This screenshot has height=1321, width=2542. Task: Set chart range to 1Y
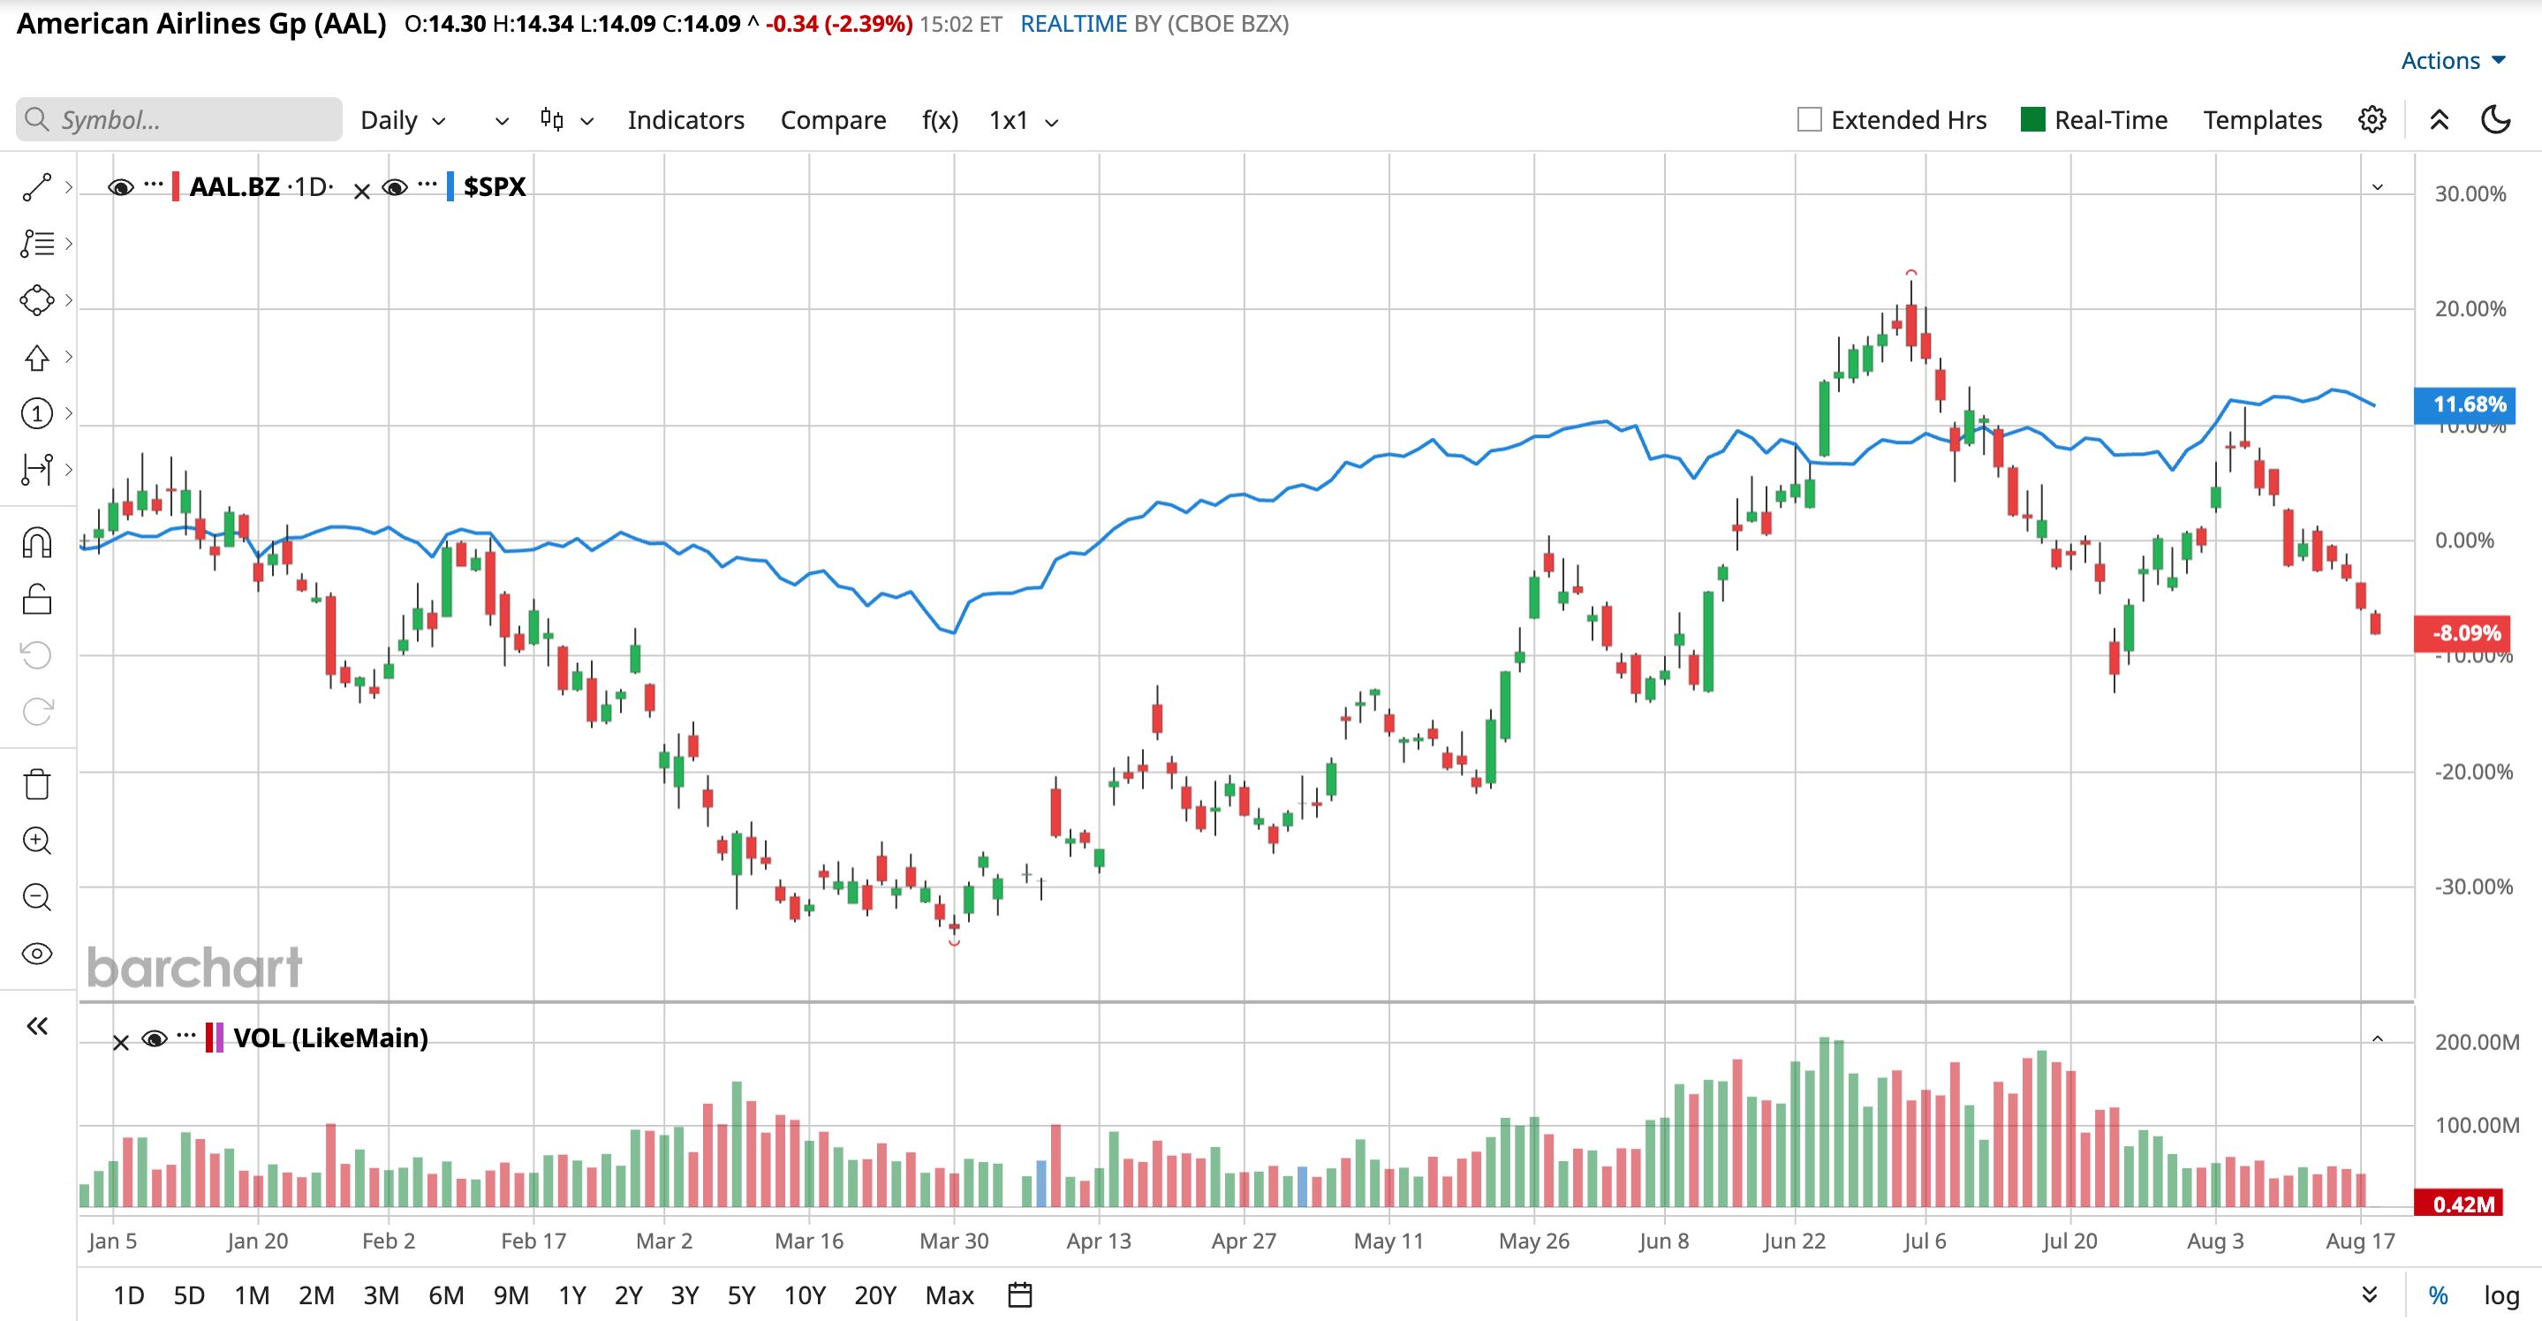pyautogui.click(x=572, y=1295)
